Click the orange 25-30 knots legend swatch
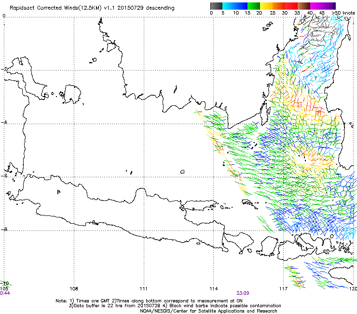 [279, 6]
